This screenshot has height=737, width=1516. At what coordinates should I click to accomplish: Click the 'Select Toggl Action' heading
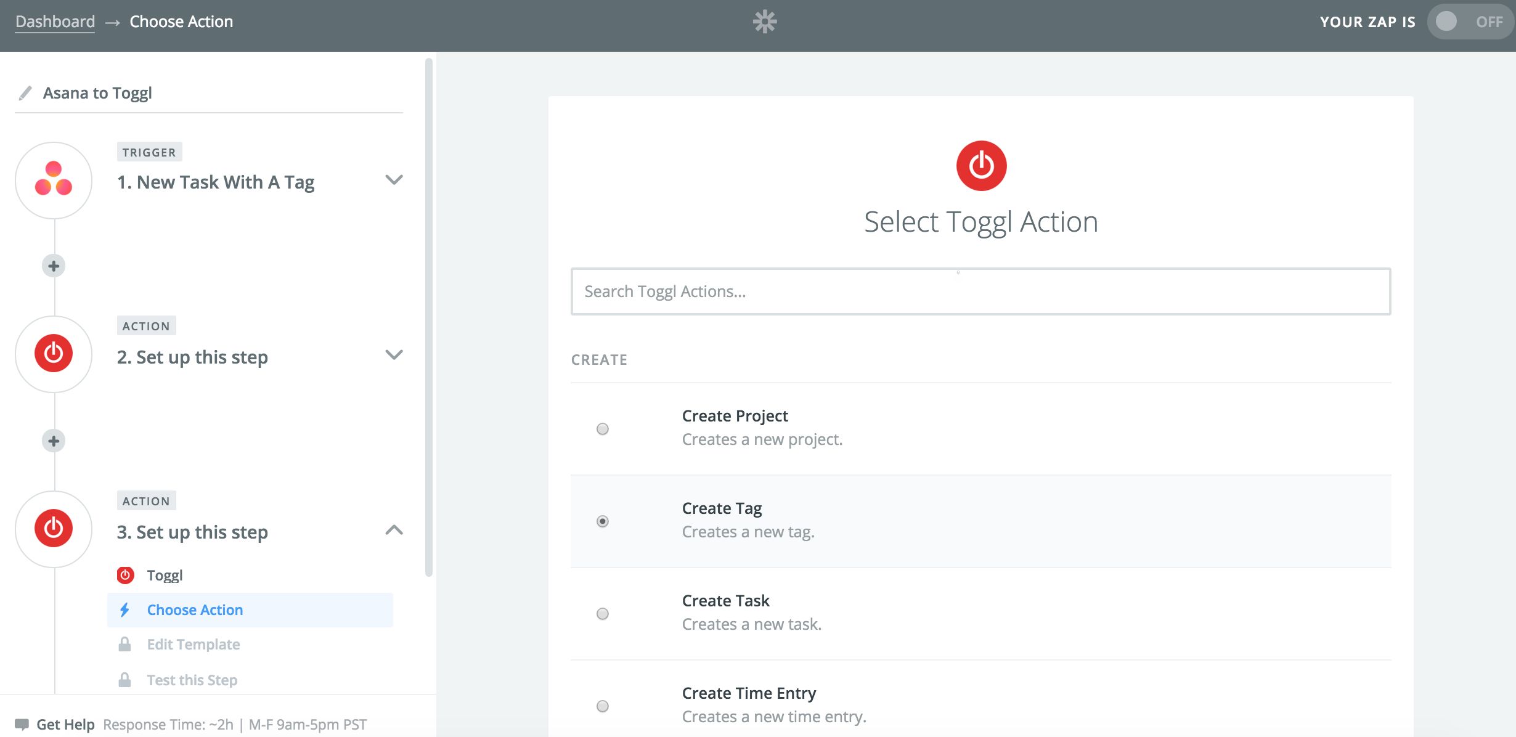coord(981,222)
